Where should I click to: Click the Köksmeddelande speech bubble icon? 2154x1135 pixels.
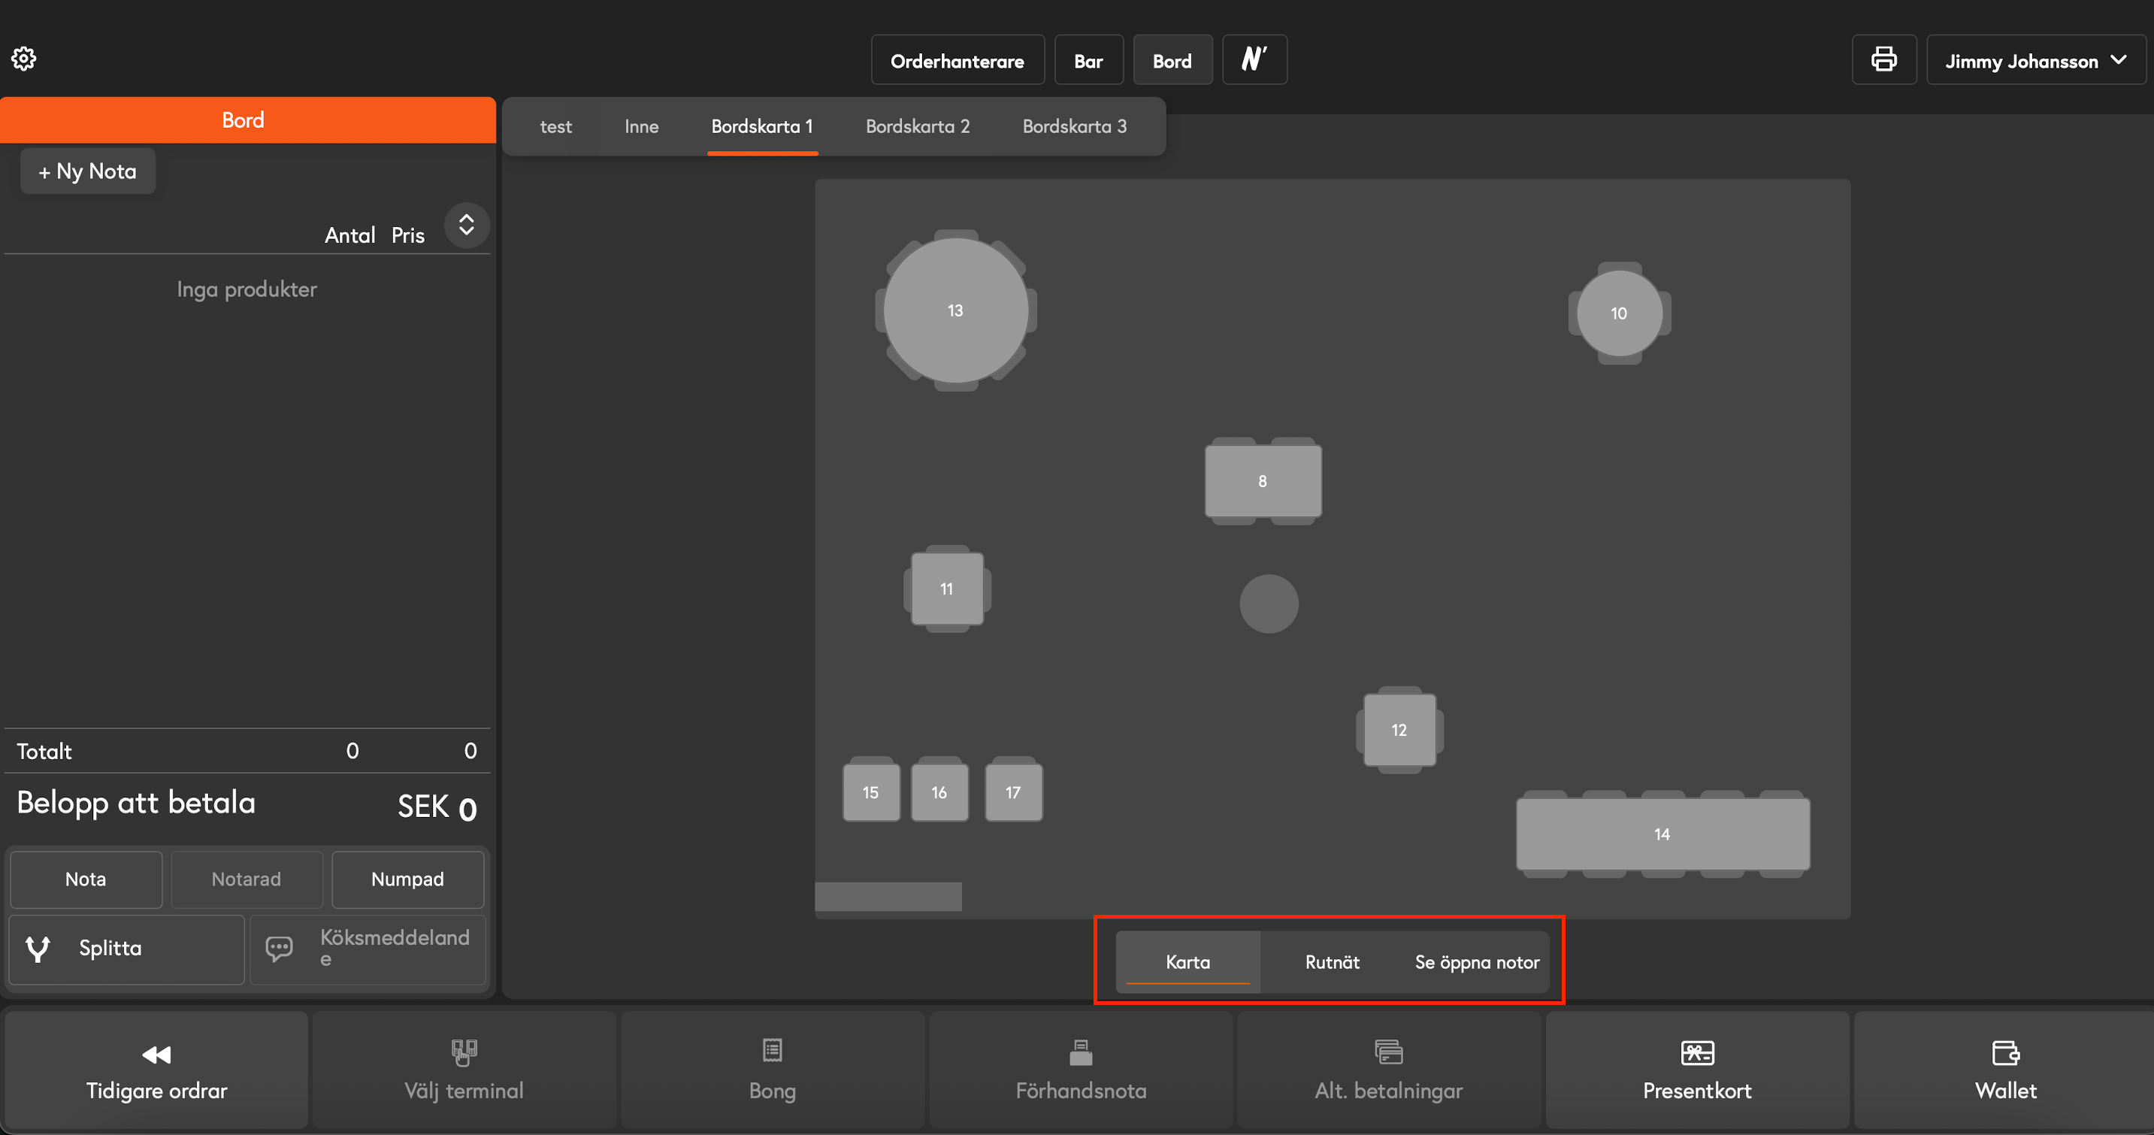point(280,949)
